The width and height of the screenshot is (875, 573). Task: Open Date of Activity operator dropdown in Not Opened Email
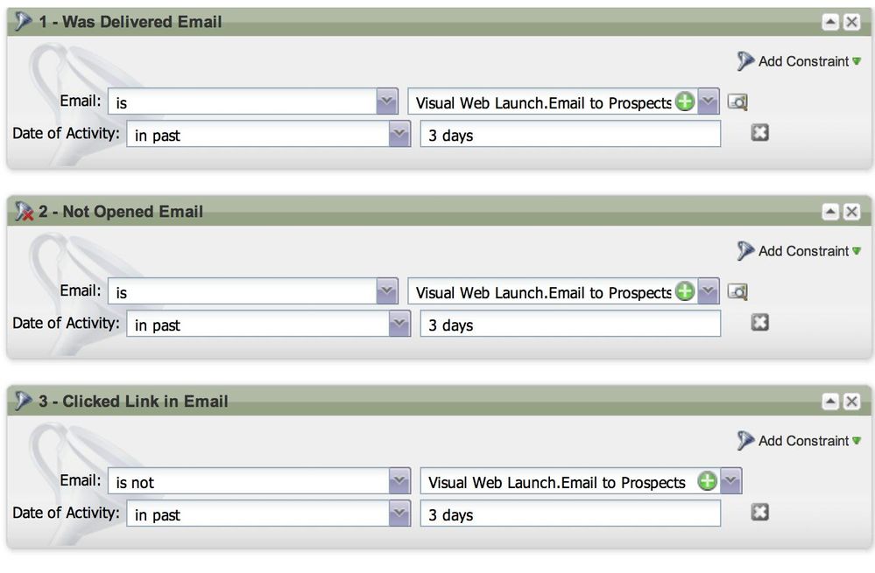399,325
